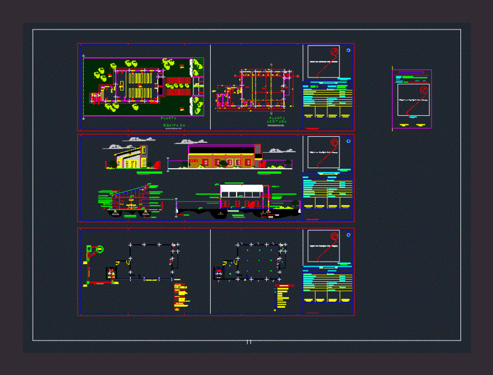
Task: Click the blue north circle in the bottom sheet
Action: 348,235
